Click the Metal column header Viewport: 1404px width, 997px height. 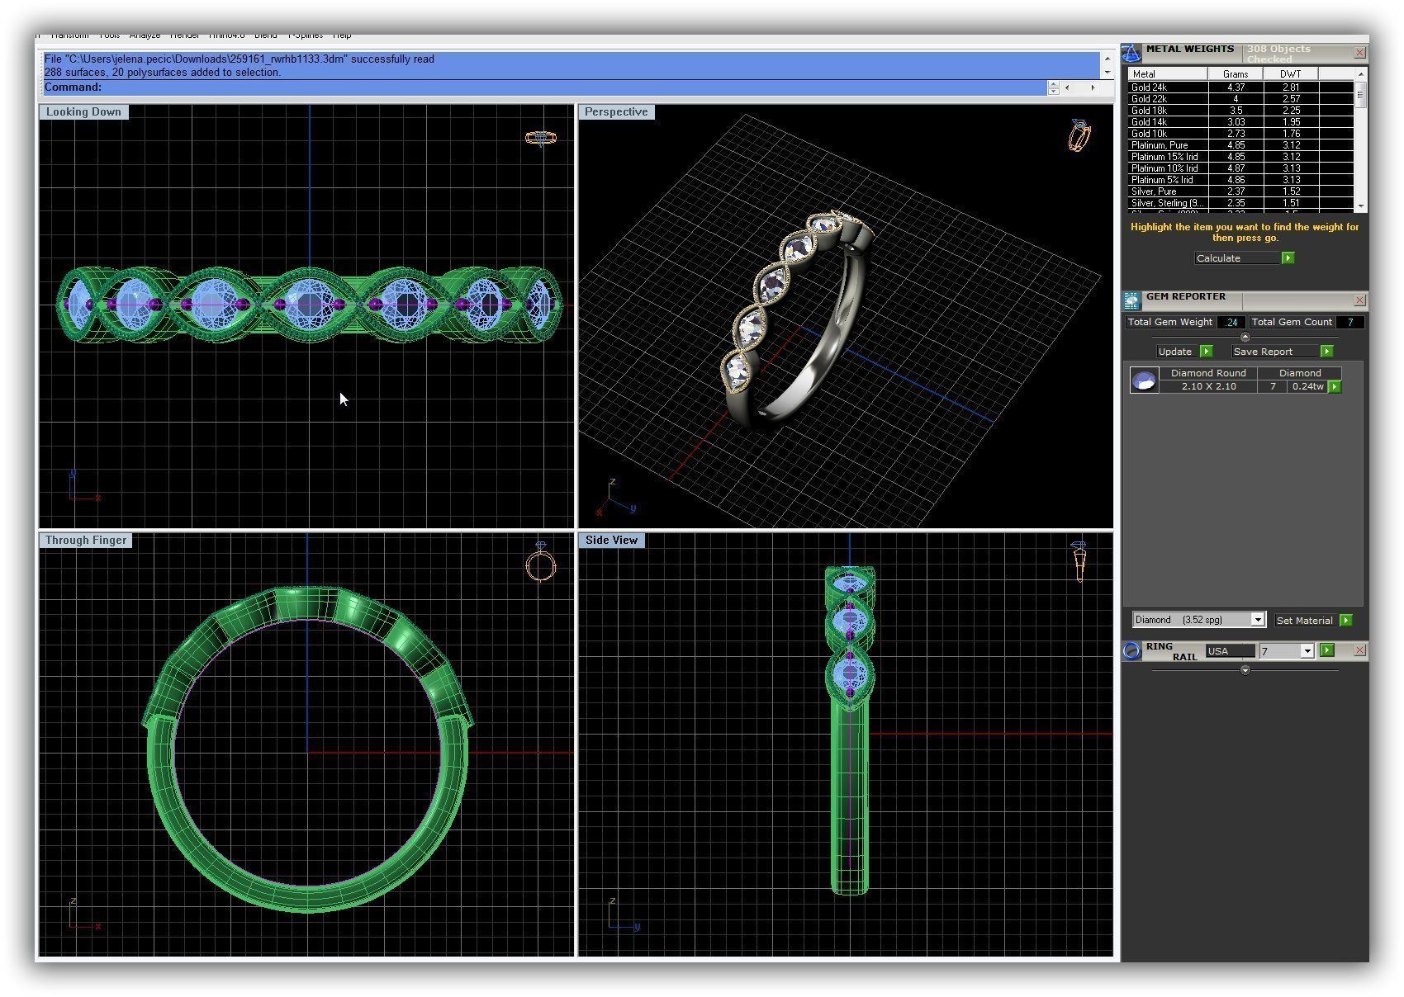1168,74
